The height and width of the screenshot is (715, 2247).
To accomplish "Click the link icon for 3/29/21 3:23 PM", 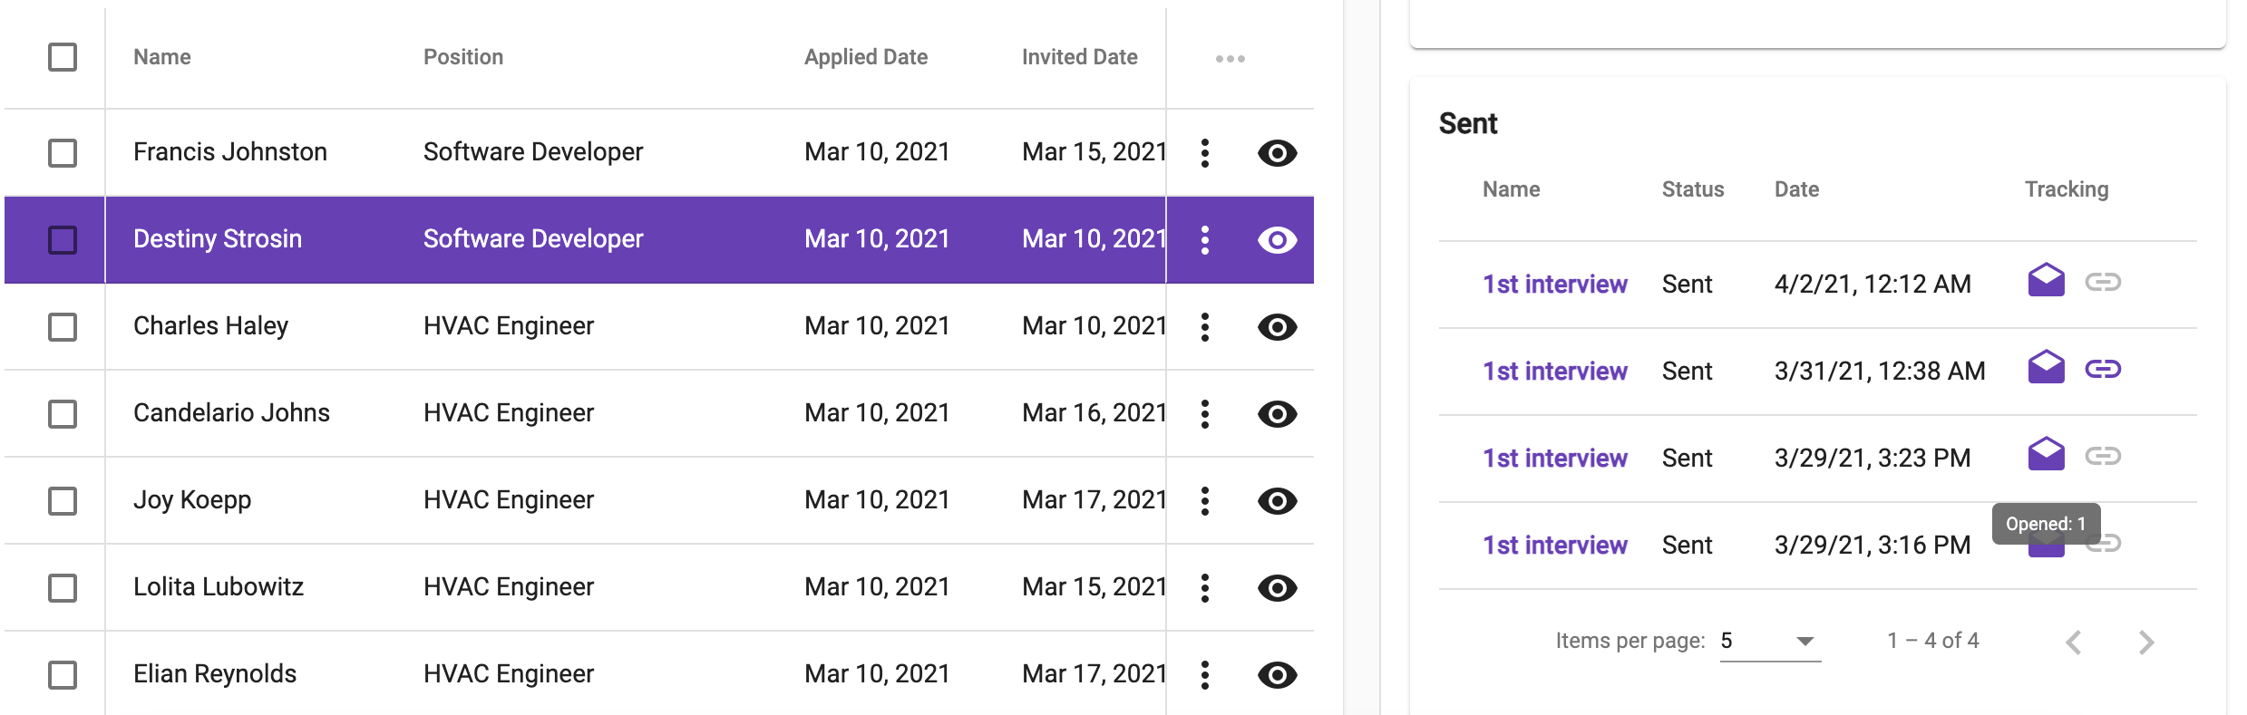I will tap(2102, 456).
